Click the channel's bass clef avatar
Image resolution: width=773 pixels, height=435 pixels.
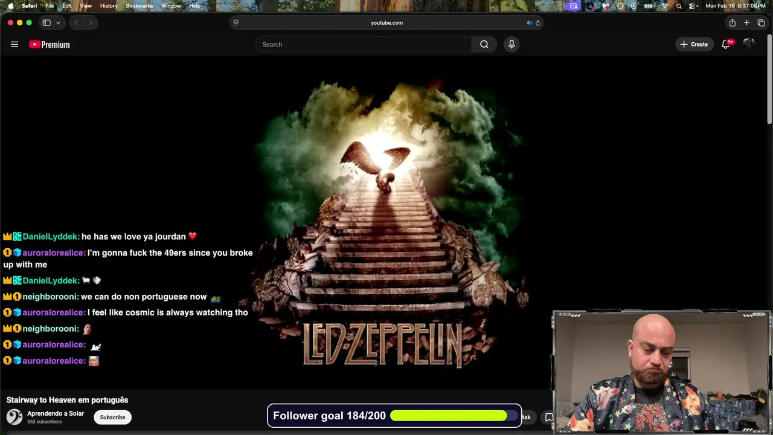[x=14, y=417]
